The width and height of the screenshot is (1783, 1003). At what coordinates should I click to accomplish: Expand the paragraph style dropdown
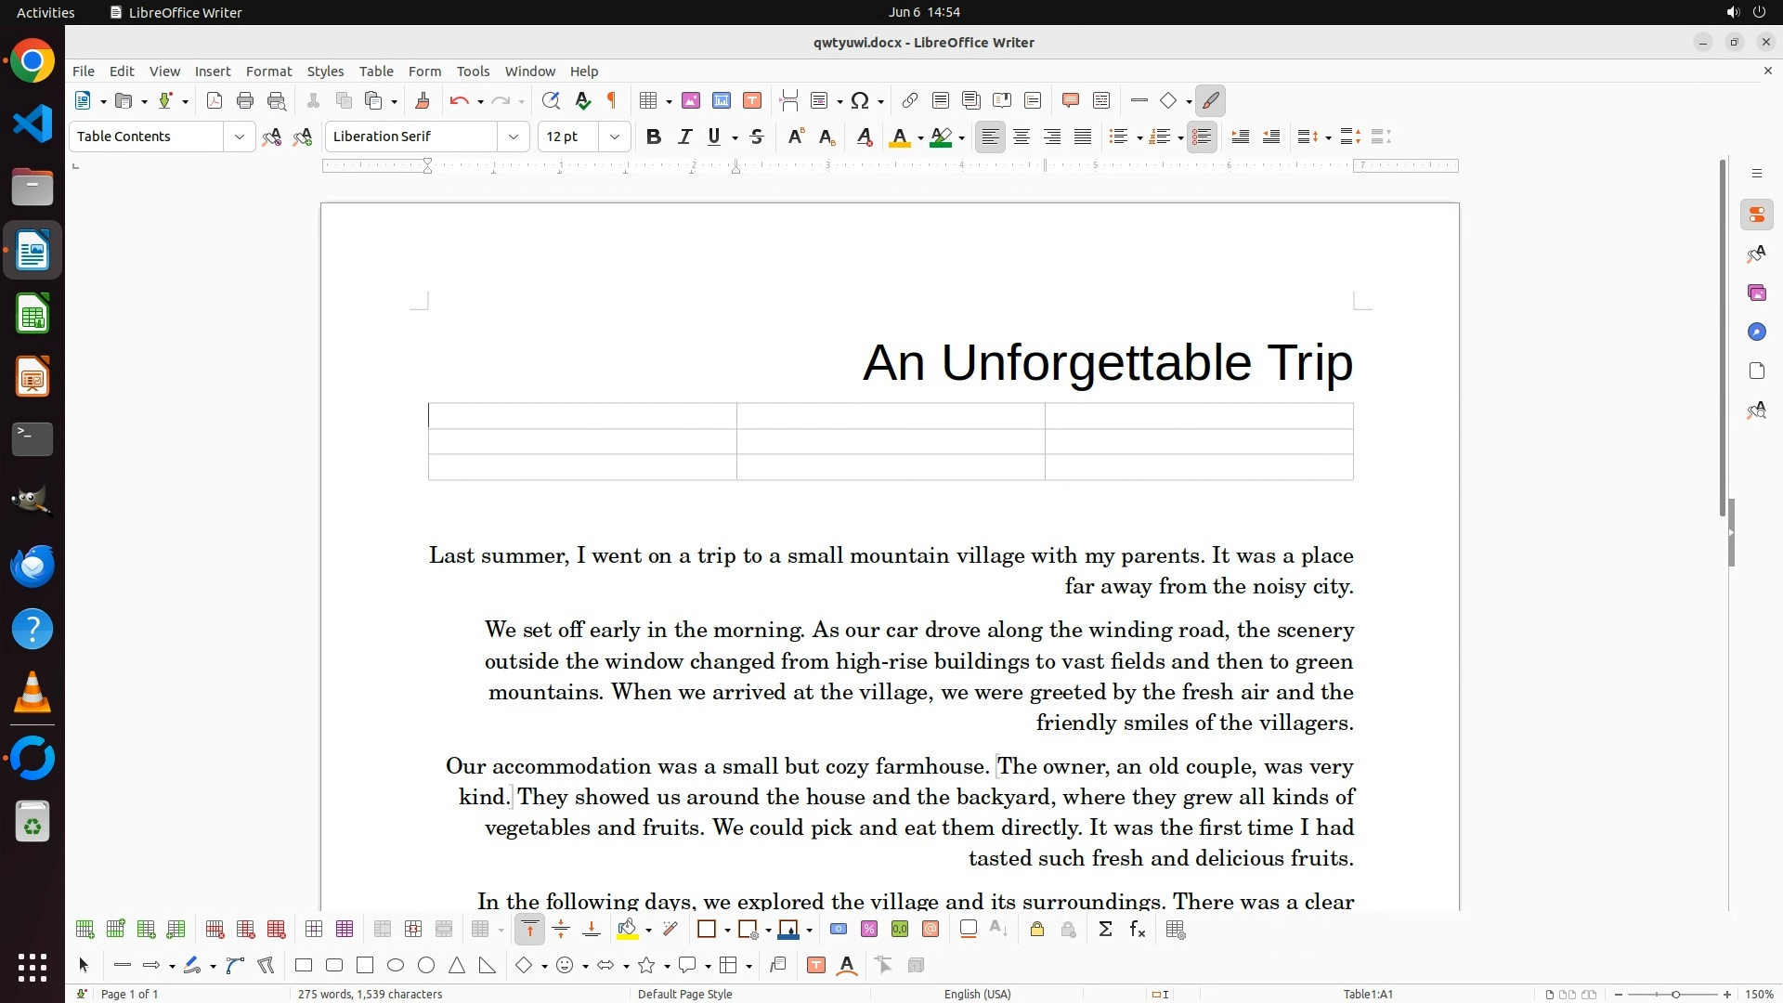[x=239, y=137]
